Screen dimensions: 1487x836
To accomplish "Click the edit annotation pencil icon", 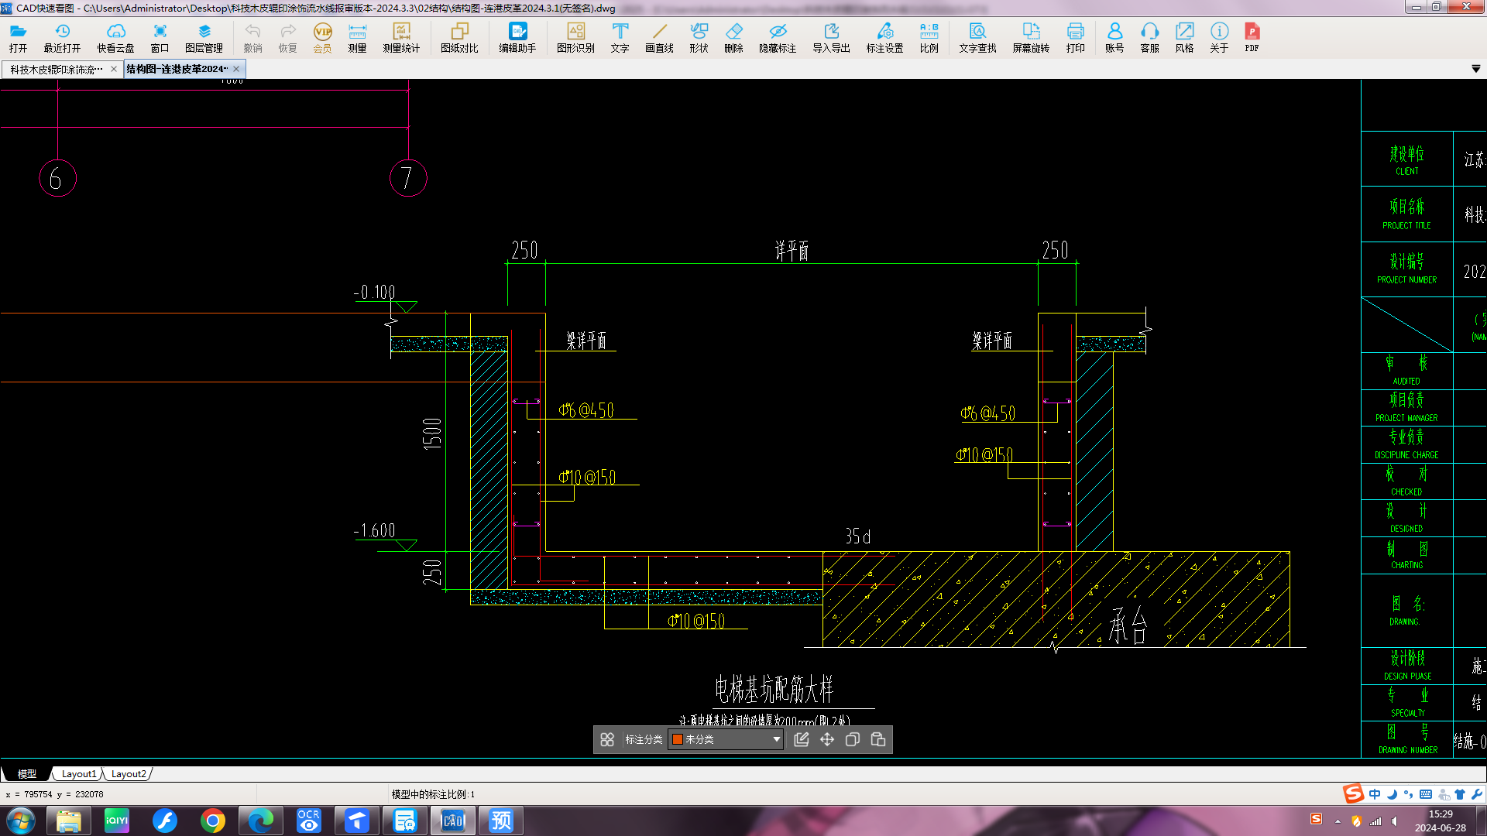I will click(x=802, y=739).
